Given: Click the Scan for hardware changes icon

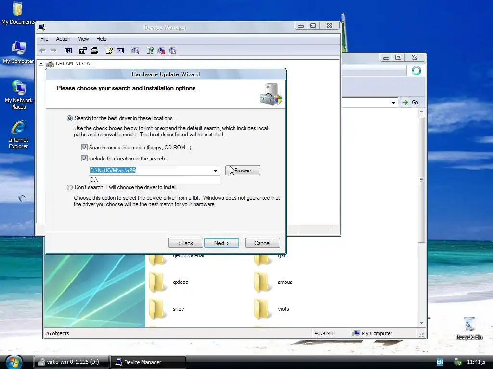Looking at the screenshot, I should tap(135, 50).
